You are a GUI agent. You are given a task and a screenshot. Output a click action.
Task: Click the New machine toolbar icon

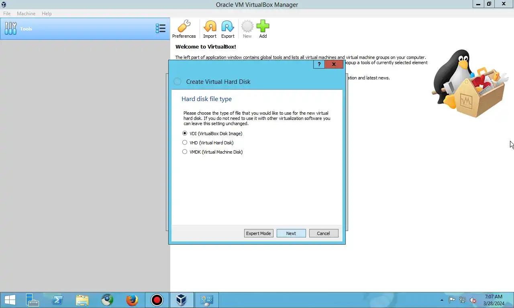[247, 29]
